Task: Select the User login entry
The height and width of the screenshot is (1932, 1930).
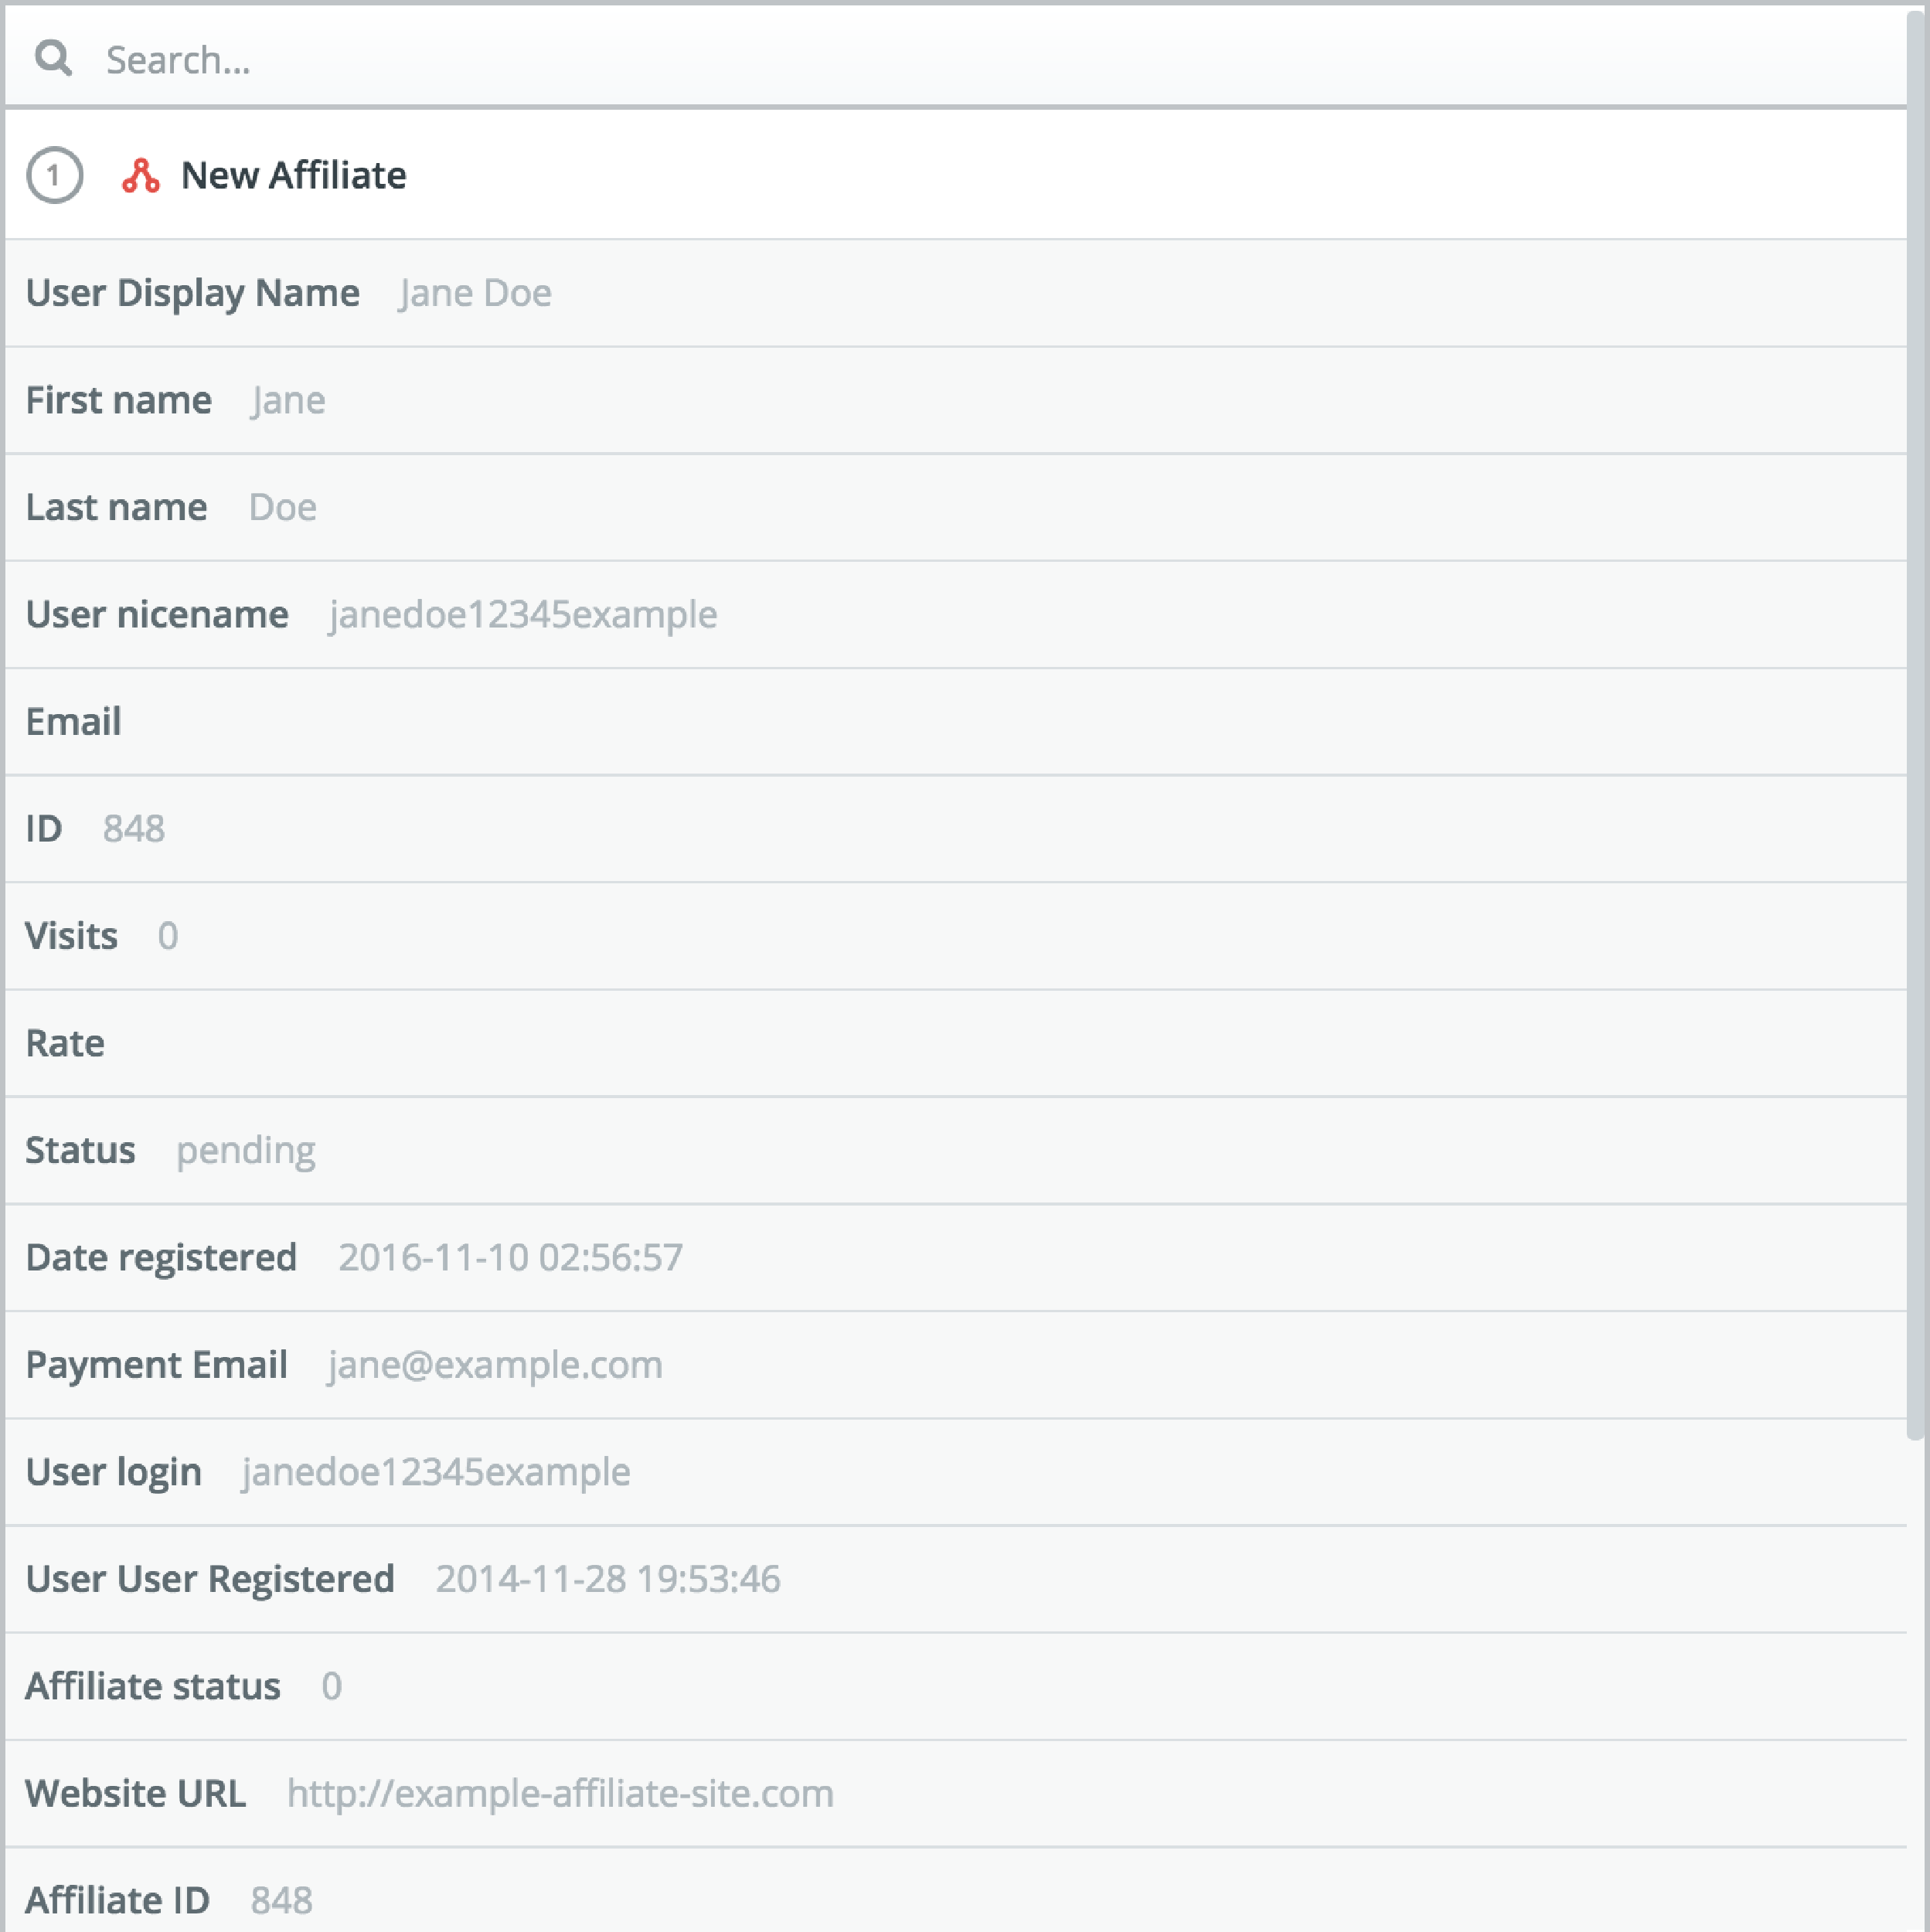Action: pos(955,1471)
